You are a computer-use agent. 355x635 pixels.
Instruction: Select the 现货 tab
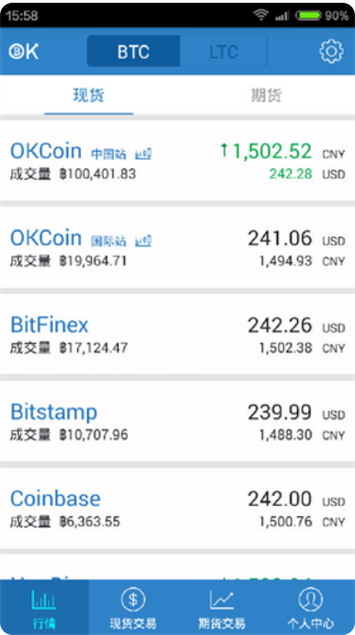88,96
